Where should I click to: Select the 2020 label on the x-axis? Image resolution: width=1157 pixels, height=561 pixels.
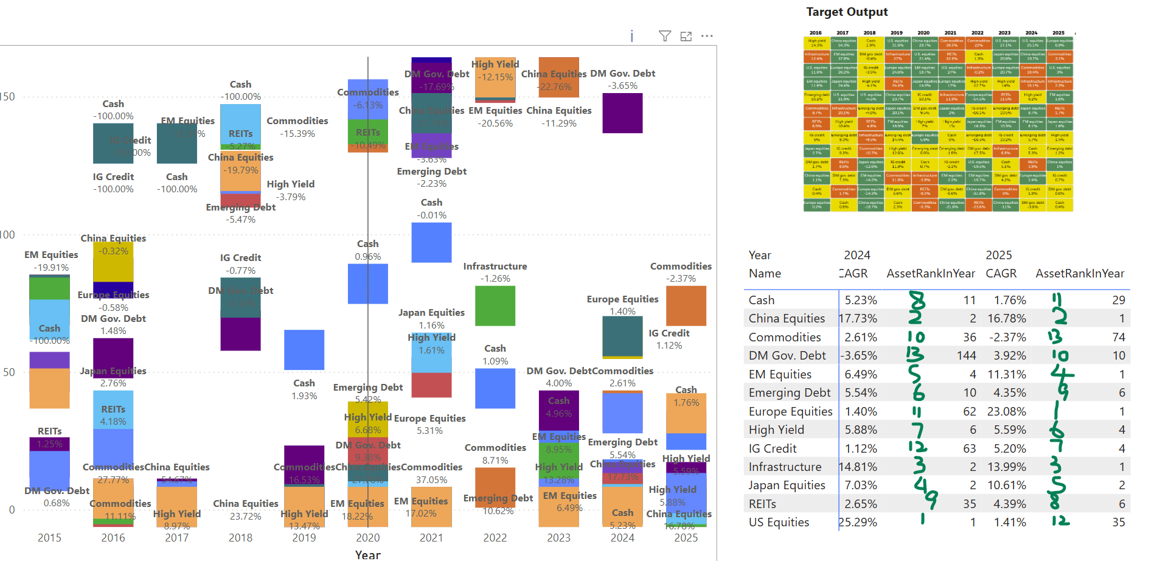pos(367,538)
